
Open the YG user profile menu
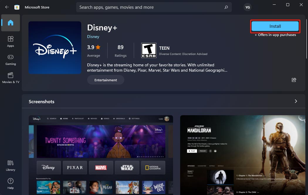tap(248, 7)
